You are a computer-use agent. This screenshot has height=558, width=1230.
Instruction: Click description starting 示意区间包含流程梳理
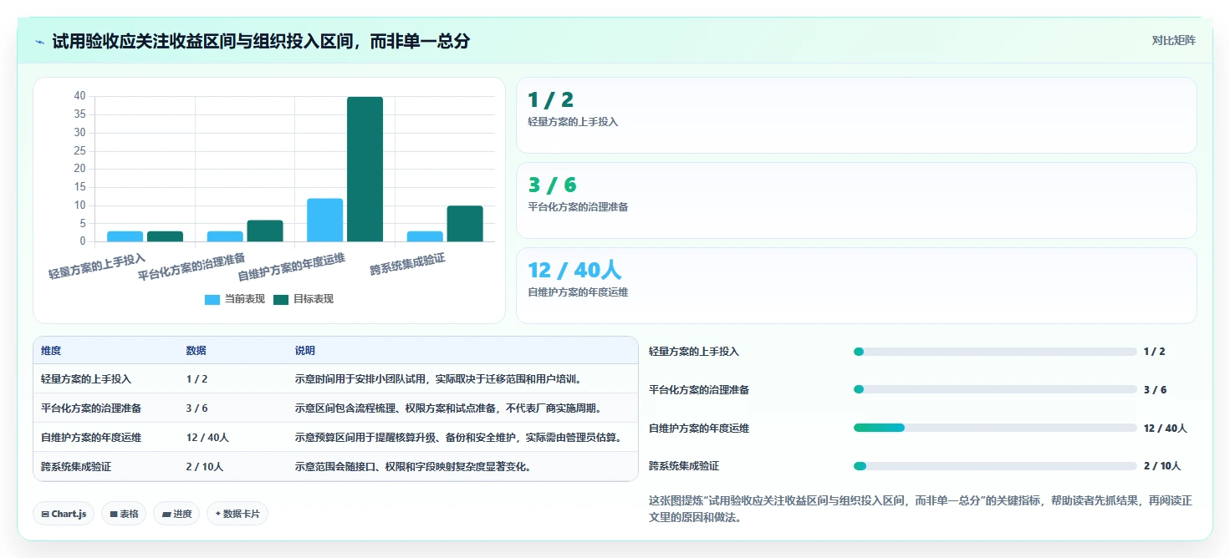click(x=447, y=408)
